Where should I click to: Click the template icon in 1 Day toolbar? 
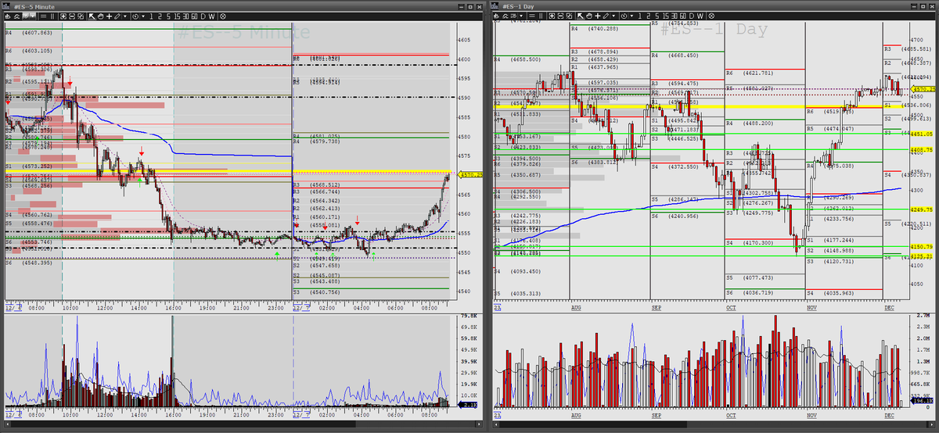[513, 16]
